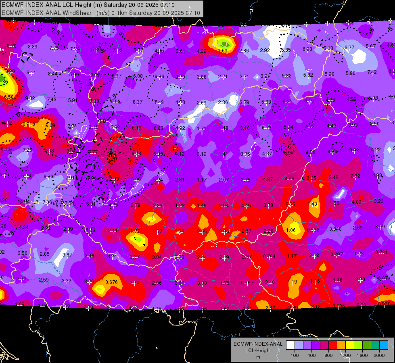The width and height of the screenshot is (395, 363).
Task: Click the wind shear value 1.06
Action: pyautogui.click(x=291, y=230)
